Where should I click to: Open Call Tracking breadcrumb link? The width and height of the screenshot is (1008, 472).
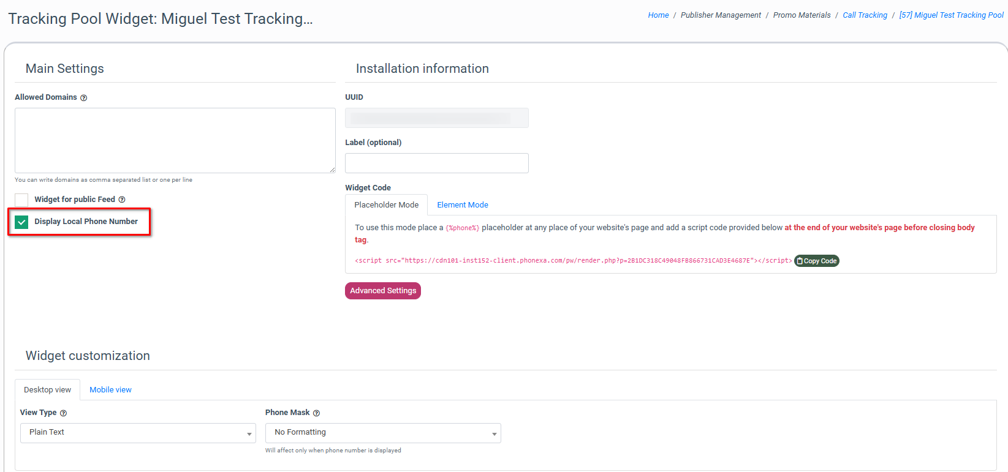click(865, 15)
